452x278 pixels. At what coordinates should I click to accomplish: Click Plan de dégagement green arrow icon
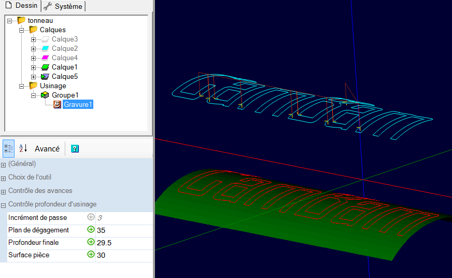click(x=91, y=230)
